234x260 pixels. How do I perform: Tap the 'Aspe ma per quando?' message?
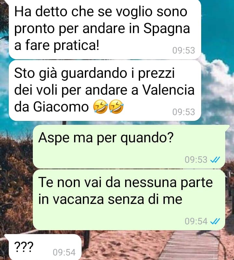129,147
